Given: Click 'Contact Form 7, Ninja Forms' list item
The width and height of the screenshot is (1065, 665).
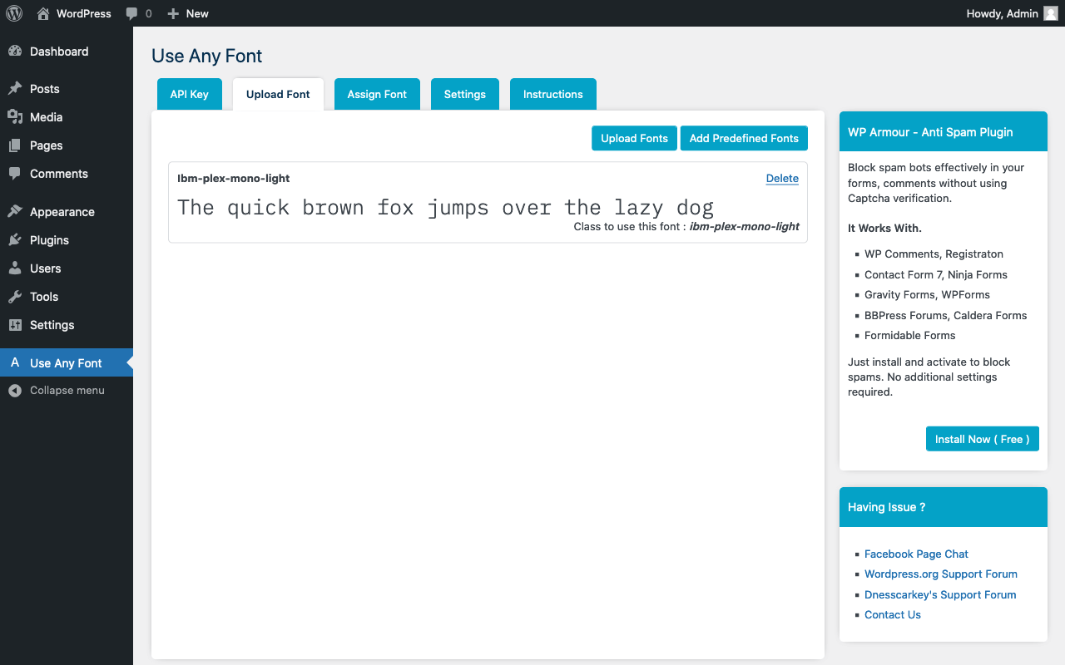Looking at the screenshot, I should point(936,274).
